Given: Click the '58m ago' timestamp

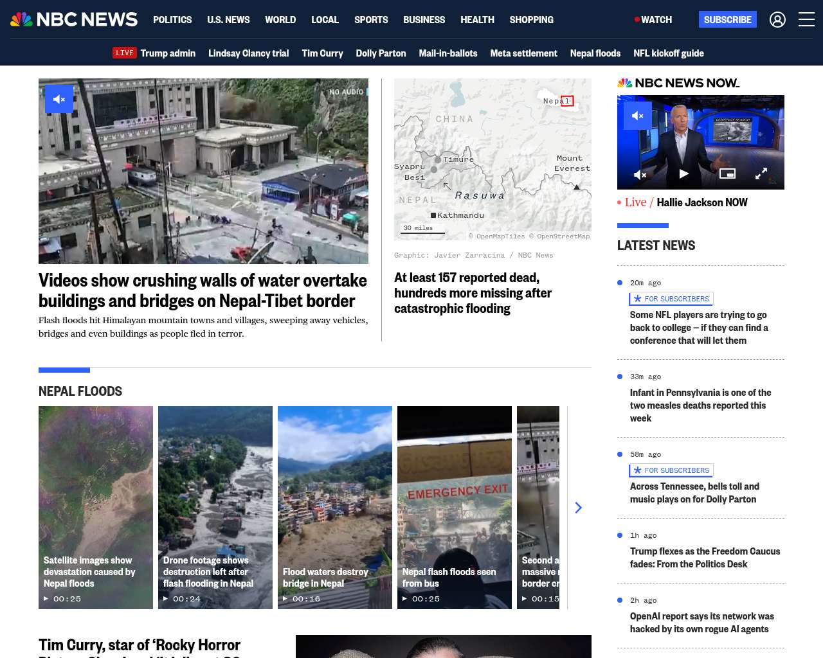Looking at the screenshot, I should 646,454.
